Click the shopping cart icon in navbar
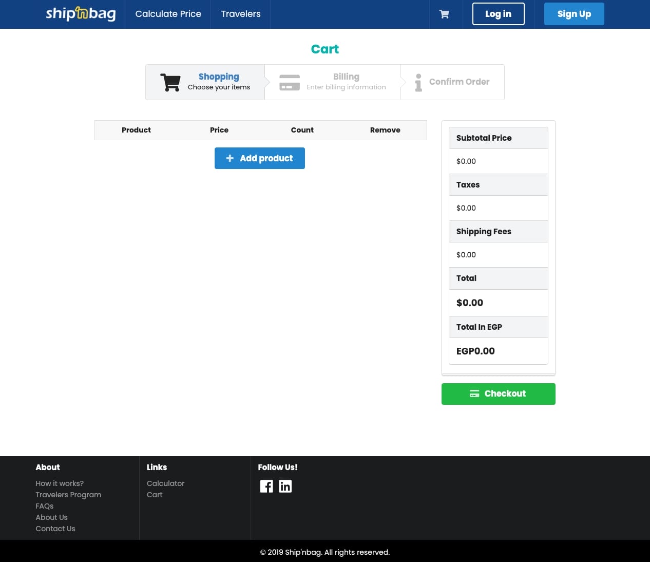Image resolution: width=650 pixels, height=562 pixels. pos(444,14)
